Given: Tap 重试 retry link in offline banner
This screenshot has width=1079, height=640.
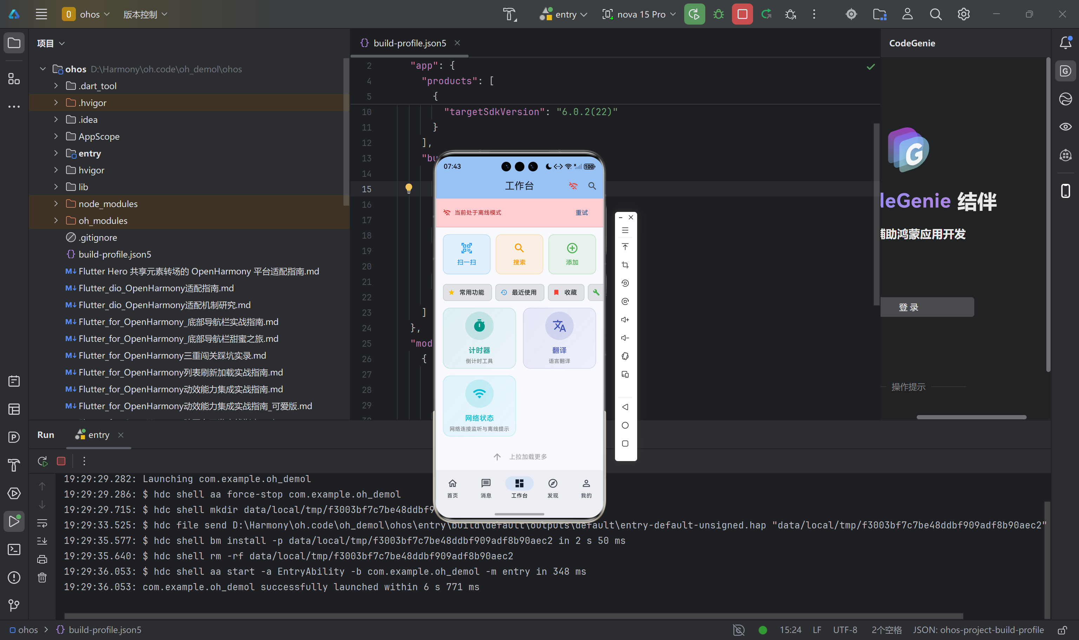Looking at the screenshot, I should [x=581, y=213].
